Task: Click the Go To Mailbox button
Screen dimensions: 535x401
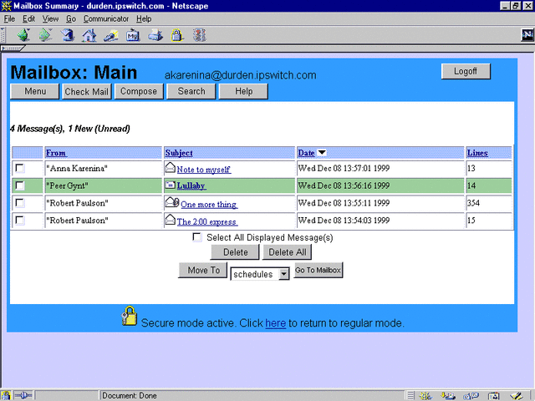Action: 318,270
